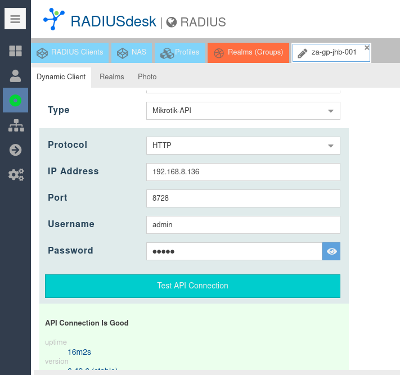Select the green RADIUS circle sidebar icon
This screenshot has width=400, height=375.
tap(16, 100)
